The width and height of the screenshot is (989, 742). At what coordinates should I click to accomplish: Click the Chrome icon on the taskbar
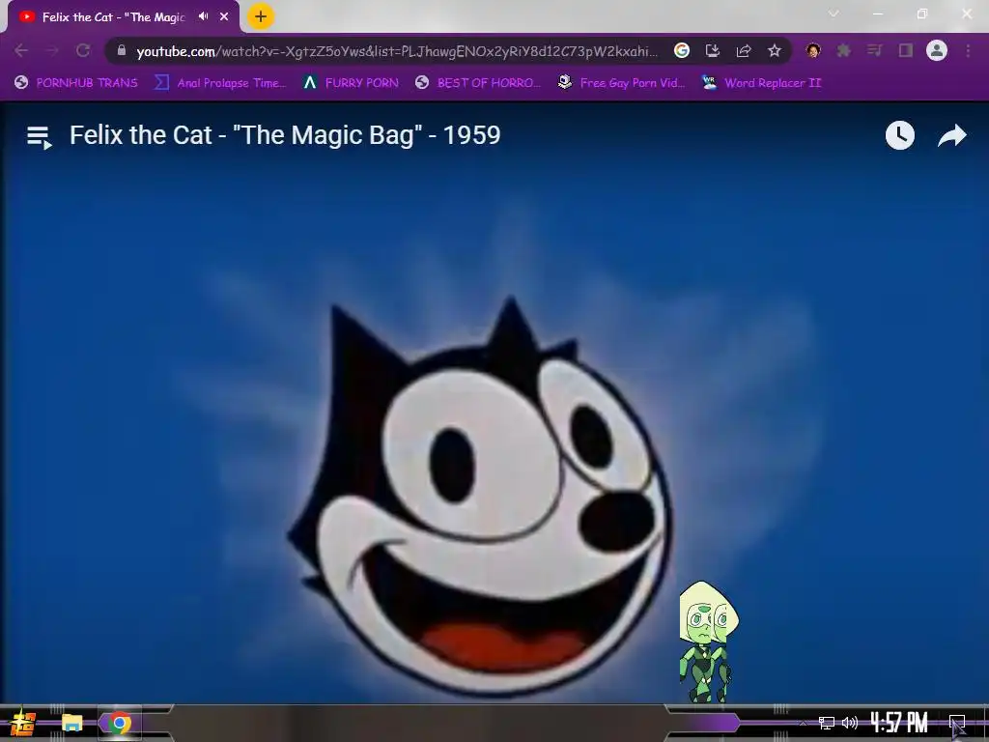pos(120,723)
